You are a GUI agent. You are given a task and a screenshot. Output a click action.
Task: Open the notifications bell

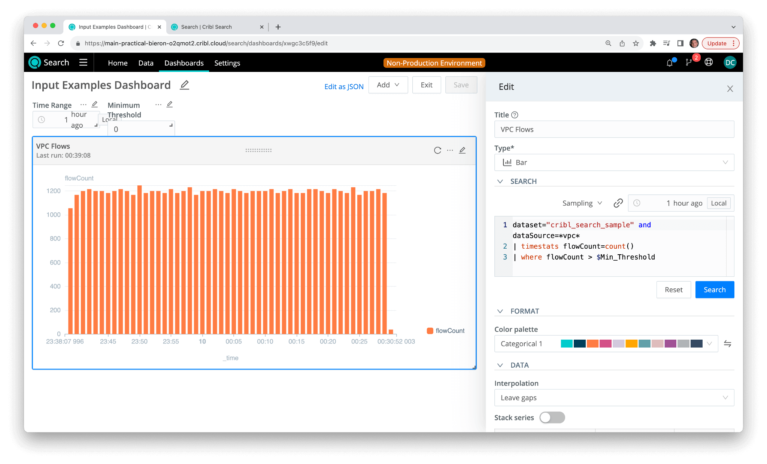tap(670, 63)
